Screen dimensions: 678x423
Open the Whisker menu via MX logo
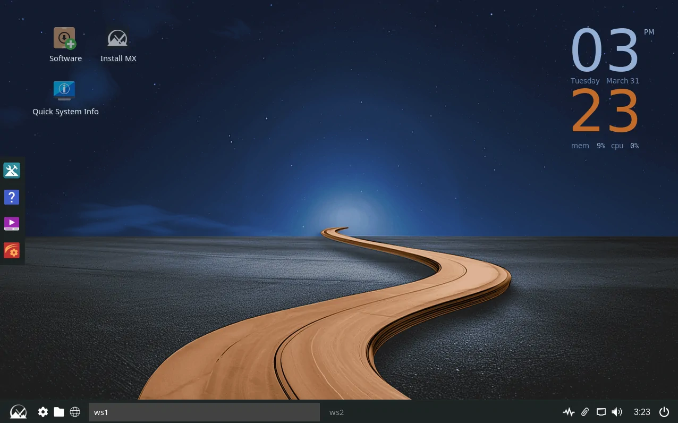[x=18, y=412]
